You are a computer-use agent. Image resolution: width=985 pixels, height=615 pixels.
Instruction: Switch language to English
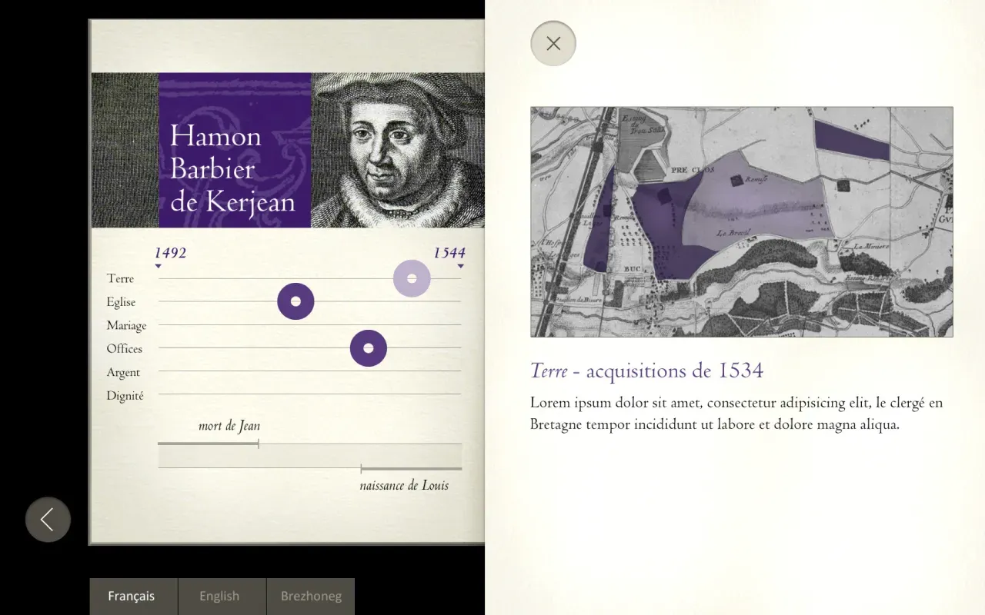[219, 596]
